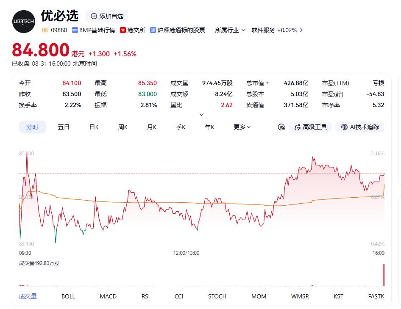Image resolution: width=401 pixels, height=309 pixels.
Task: Select the MOM indicator
Action: 259,296
